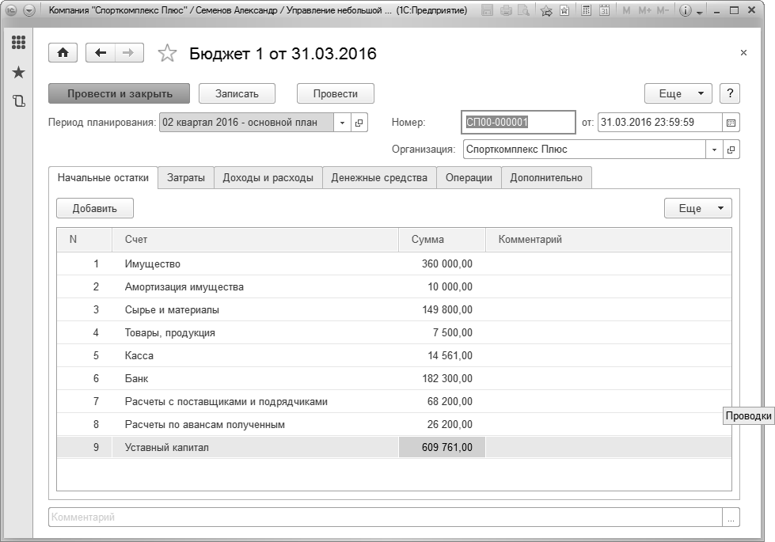Viewport: 775px width, 542px height.
Task: Expand planning period dropdown arrow
Action: click(x=342, y=123)
